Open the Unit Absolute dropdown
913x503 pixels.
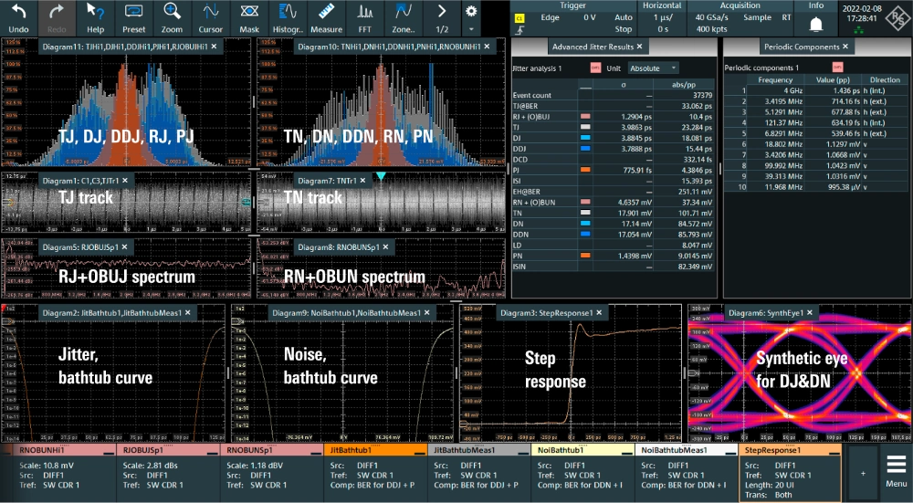pos(653,68)
